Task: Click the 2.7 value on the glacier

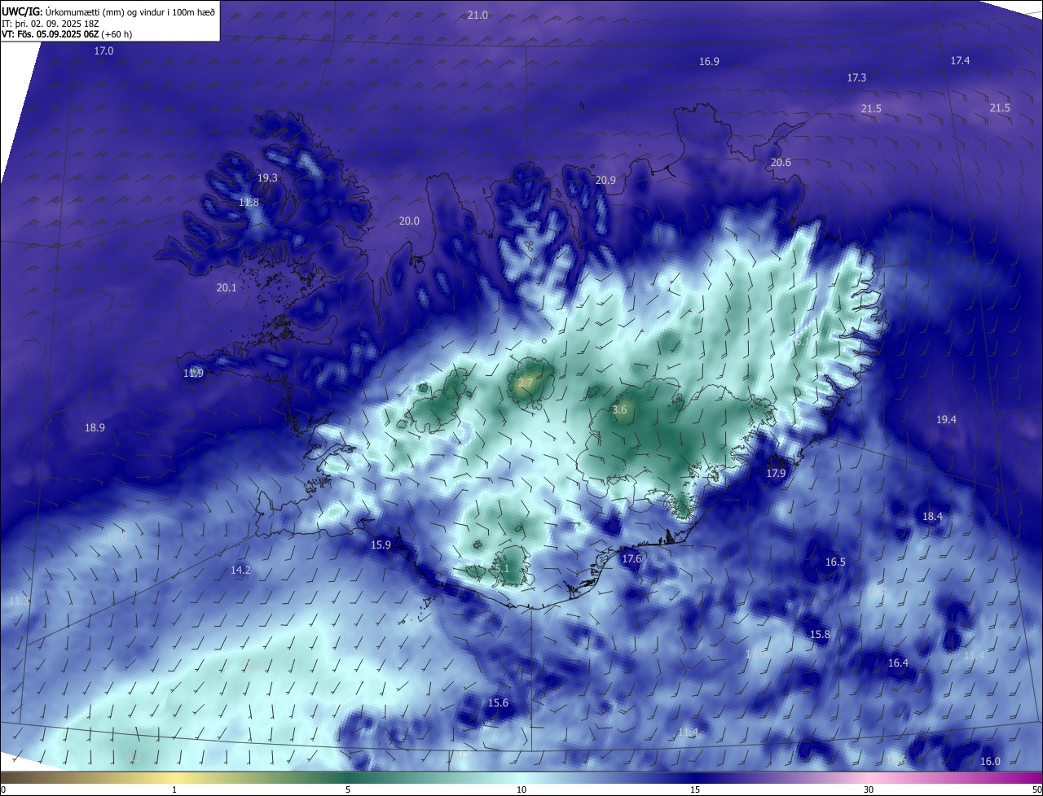Action: tap(526, 383)
